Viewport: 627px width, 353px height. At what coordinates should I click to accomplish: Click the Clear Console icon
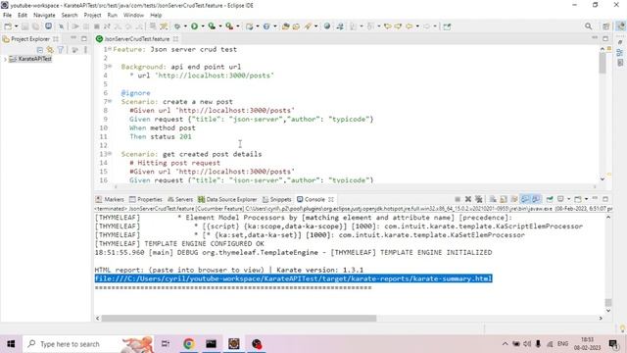click(493, 199)
